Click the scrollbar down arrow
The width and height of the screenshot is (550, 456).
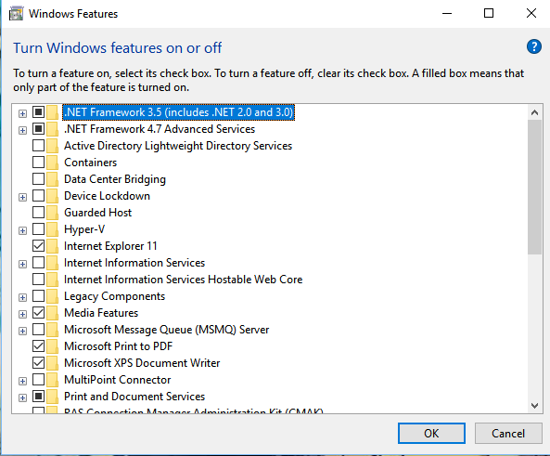click(x=534, y=406)
